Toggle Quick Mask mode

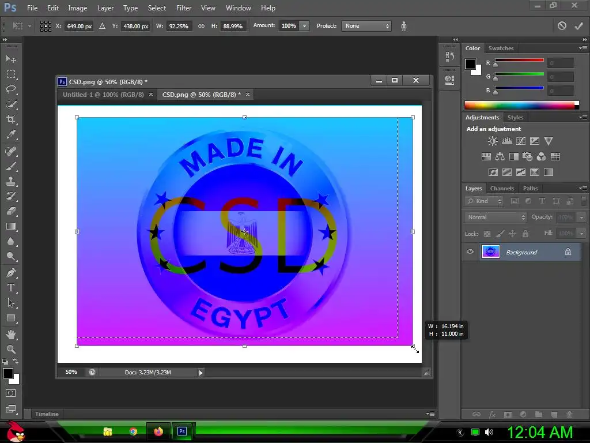[10, 393]
